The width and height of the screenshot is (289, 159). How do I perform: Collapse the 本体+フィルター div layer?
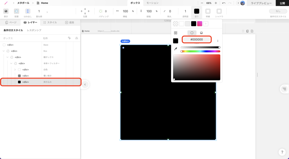11,63
